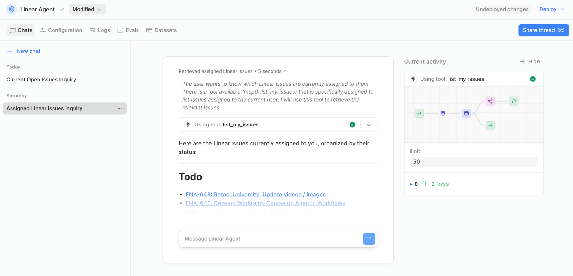Collapse the retrieved issues reasoning section
This screenshot has width=573, height=276.
tap(286, 71)
